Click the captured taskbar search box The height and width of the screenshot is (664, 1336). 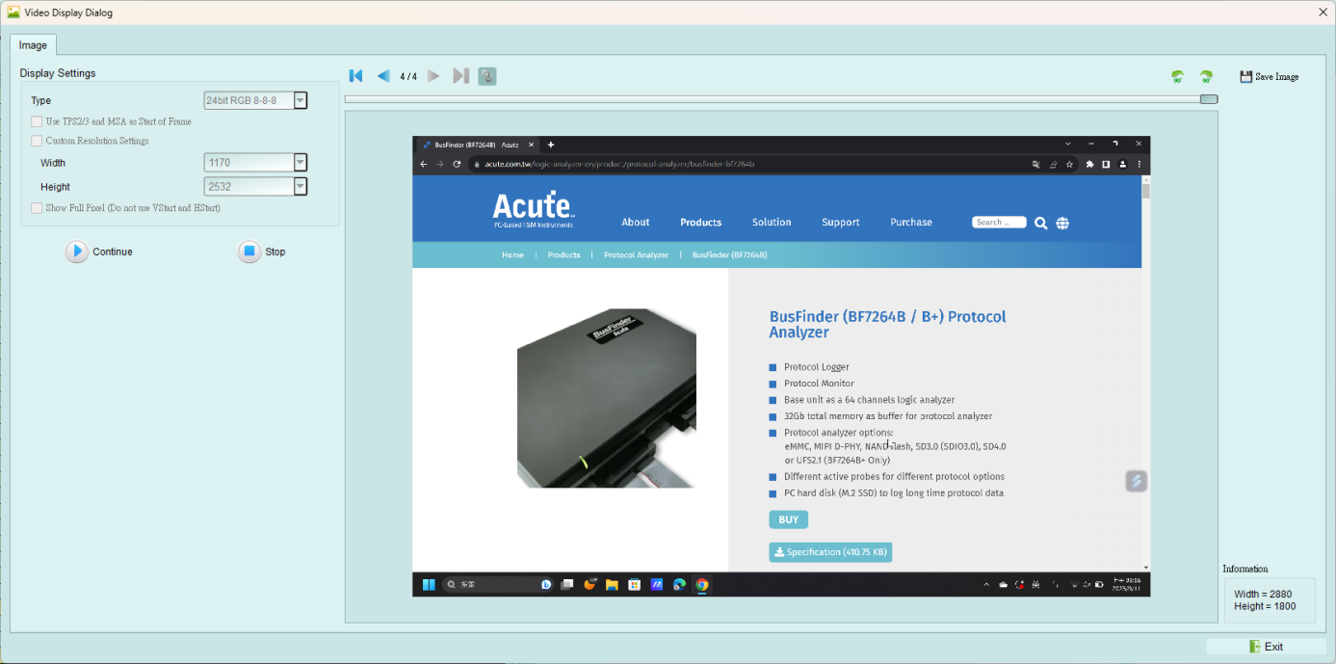498,584
